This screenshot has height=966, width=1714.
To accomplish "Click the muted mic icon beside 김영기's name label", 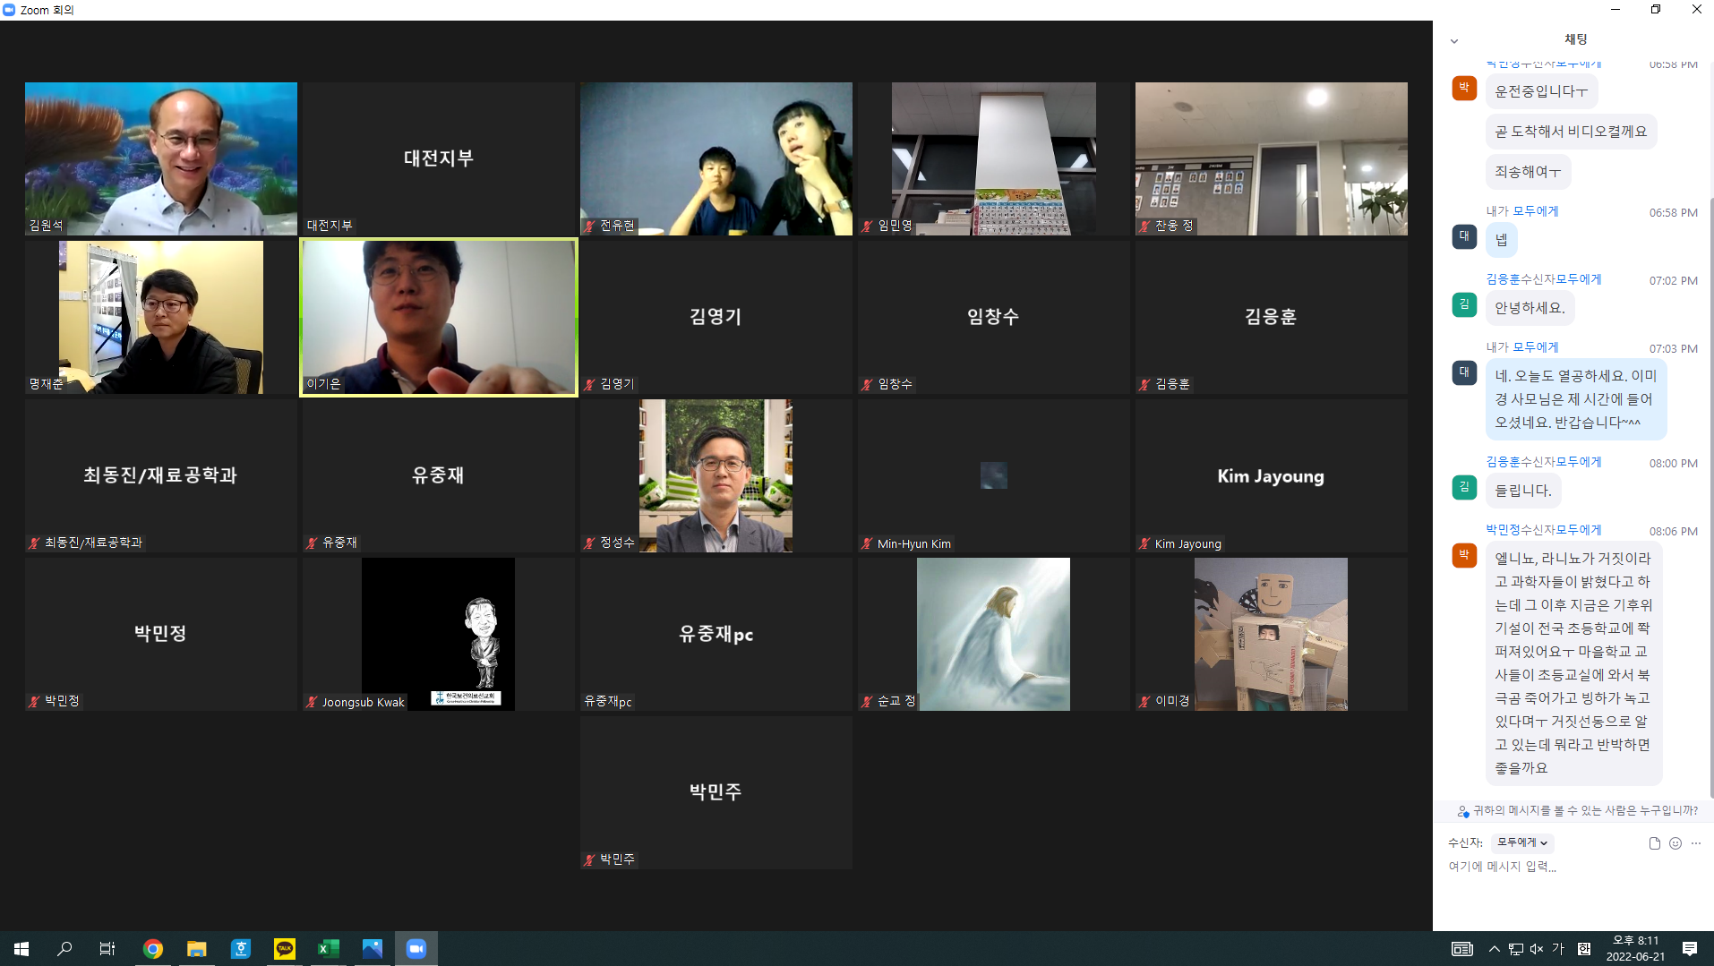I will pyautogui.click(x=589, y=384).
